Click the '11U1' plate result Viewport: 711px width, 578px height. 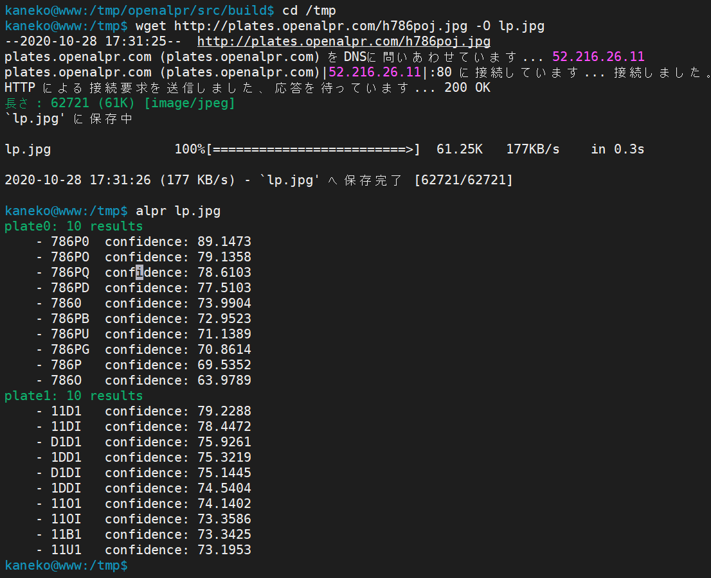coord(66,550)
